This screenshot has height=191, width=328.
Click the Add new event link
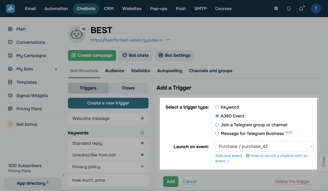pos(229,156)
